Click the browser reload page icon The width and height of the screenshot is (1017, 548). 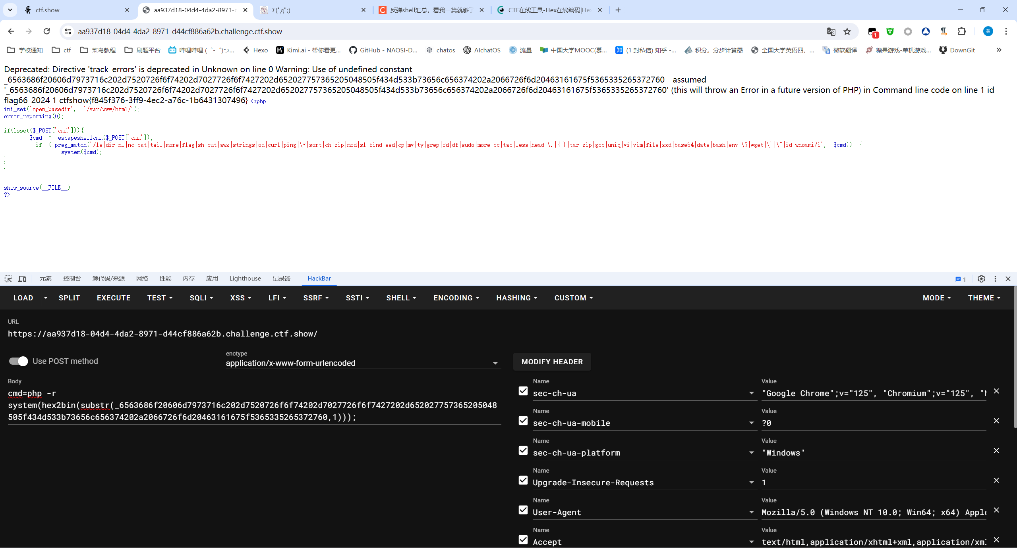coord(46,31)
